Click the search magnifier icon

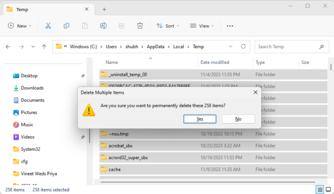pyautogui.click(x=322, y=47)
